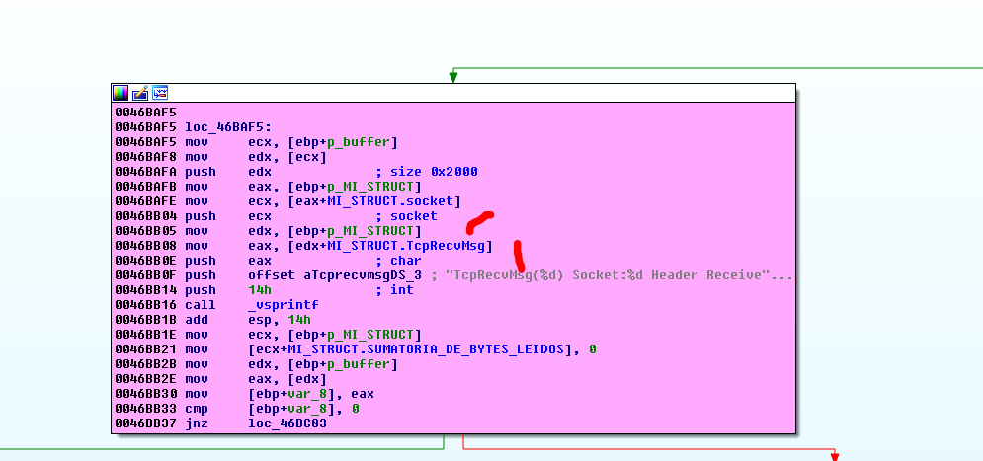Select the call mnemonic
Screen dimensions: 983x461
pos(200,305)
